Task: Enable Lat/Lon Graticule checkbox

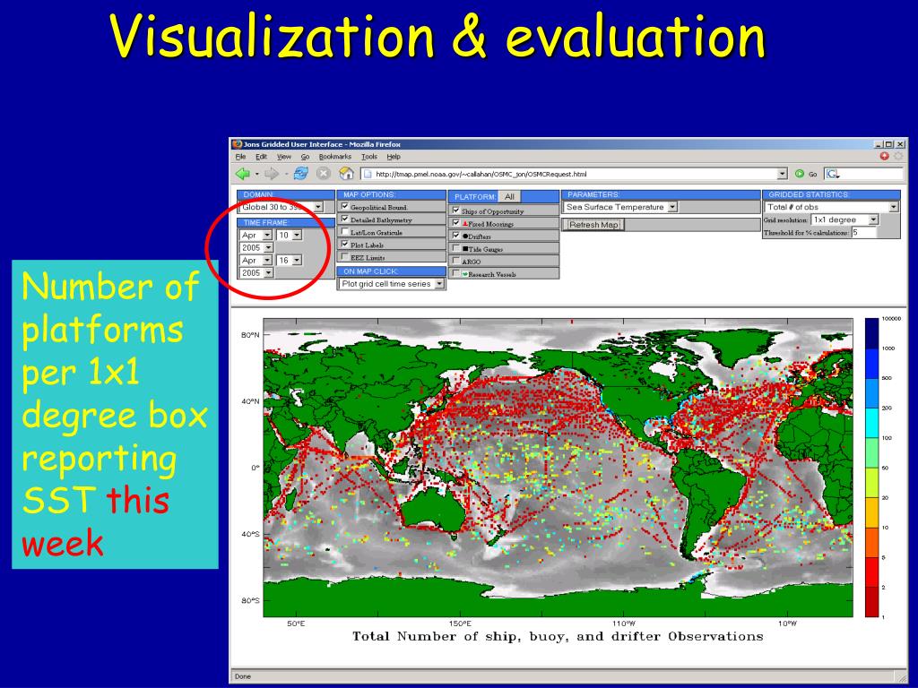Action: [x=345, y=232]
